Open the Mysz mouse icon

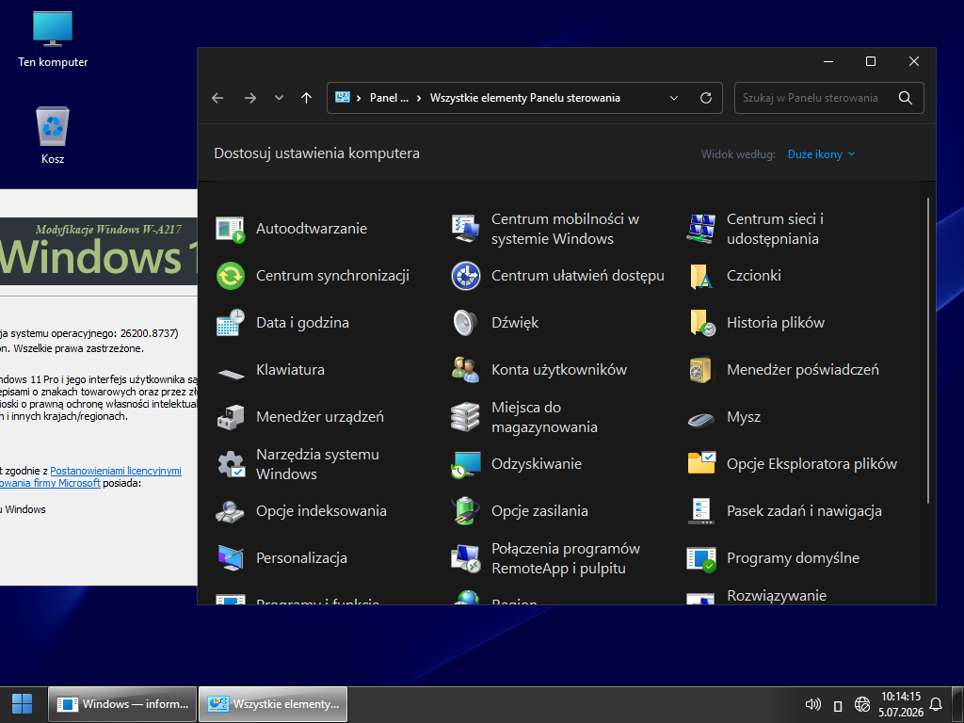(x=700, y=419)
